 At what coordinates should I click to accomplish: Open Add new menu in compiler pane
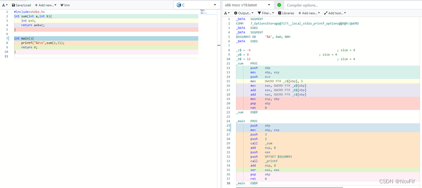(309, 13)
